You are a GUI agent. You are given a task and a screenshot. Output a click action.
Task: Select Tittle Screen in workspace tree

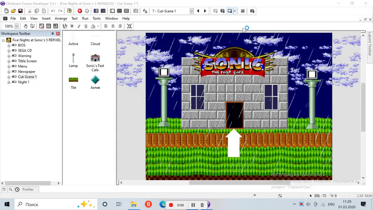point(27,61)
